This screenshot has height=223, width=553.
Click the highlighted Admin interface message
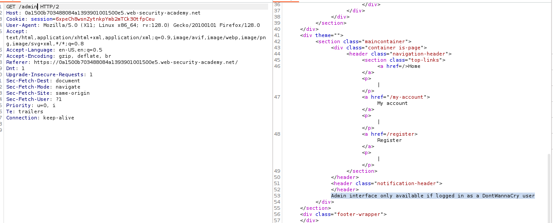[432, 196]
